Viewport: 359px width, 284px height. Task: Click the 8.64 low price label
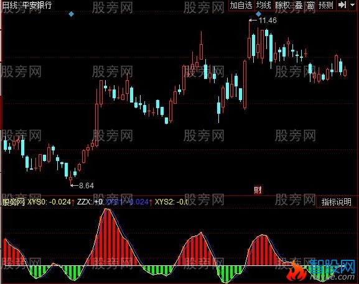click(86, 186)
